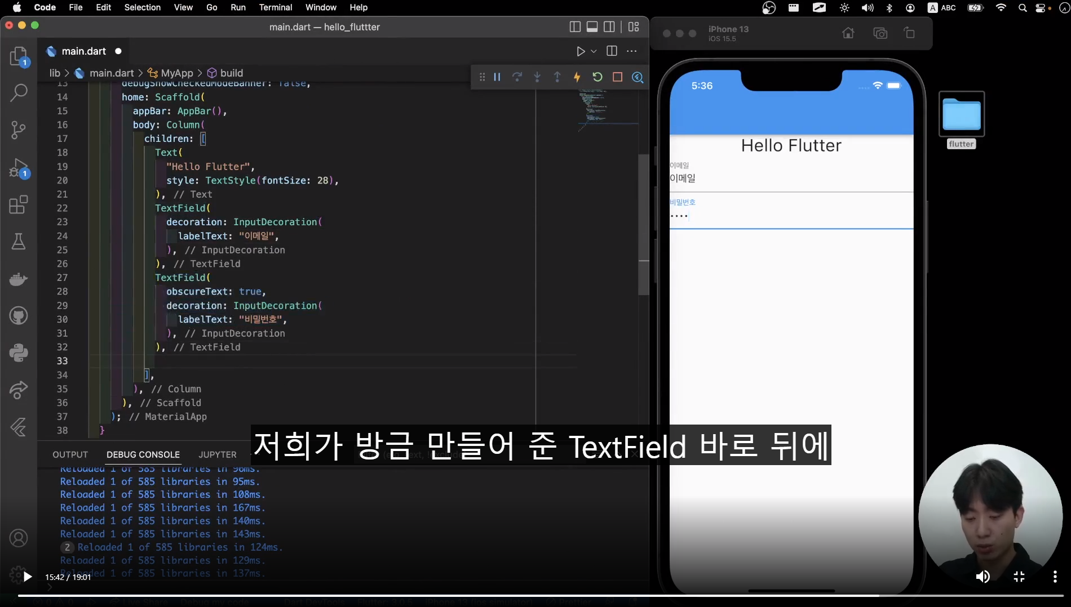Split the editor to the right
Screen dimensions: 1071x607
pyautogui.click(x=612, y=51)
